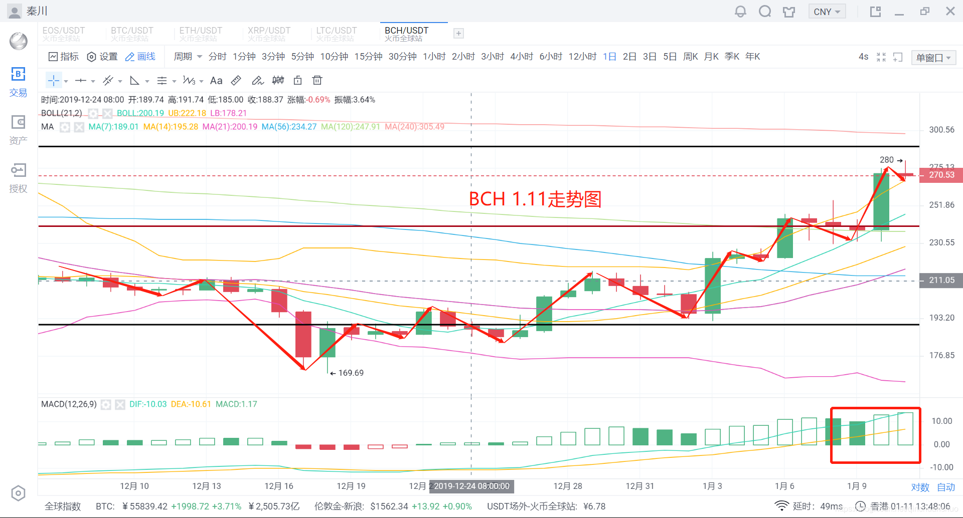Remove the MA indicator
Viewport: 963px width, 518px height.
[x=79, y=127]
